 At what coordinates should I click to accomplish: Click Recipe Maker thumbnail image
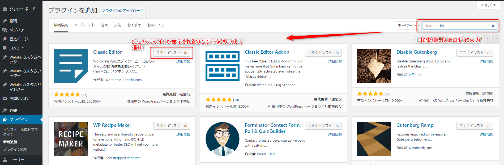[71, 139]
